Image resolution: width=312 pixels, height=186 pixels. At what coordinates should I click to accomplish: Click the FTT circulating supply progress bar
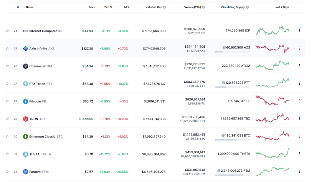click(x=232, y=87)
